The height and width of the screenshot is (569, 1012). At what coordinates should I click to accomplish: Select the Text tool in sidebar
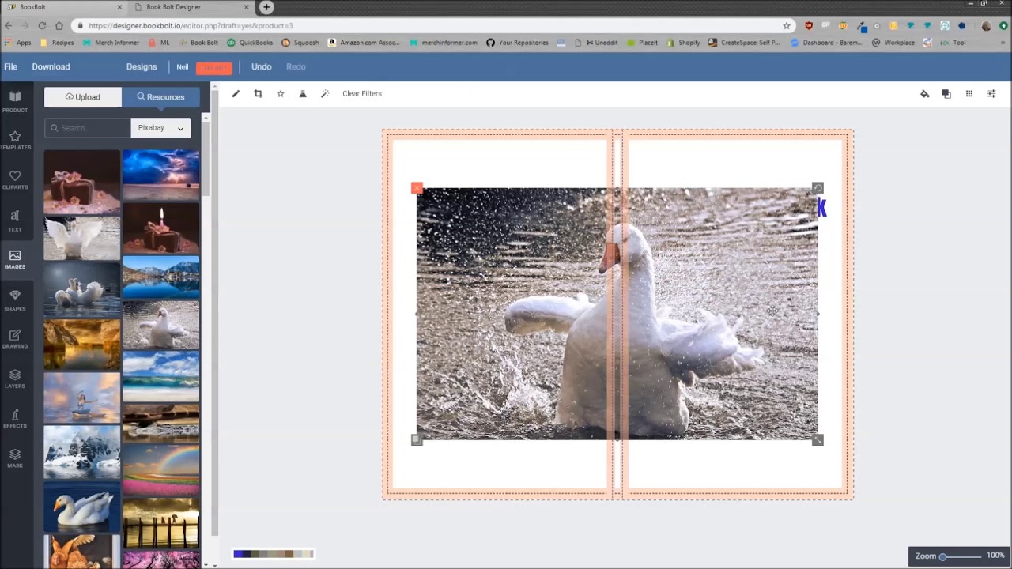coord(14,221)
